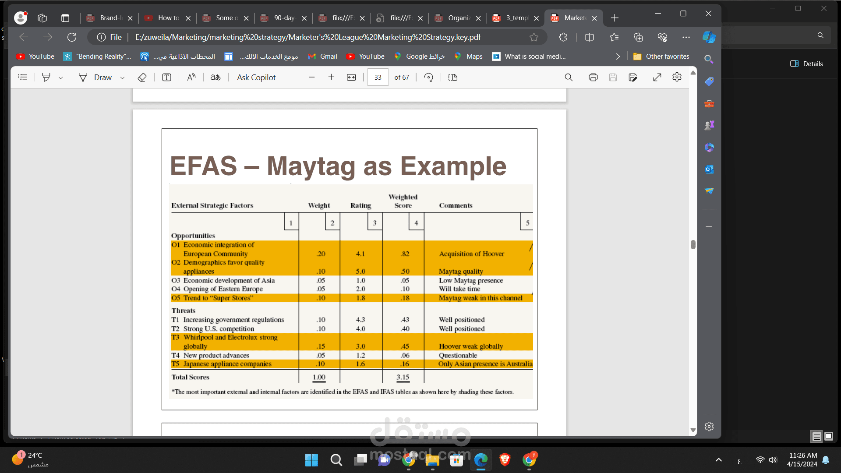Rotate the PDF page
The image size is (841, 473).
(429, 77)
